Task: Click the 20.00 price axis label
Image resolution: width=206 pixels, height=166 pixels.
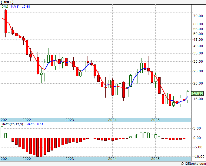Action: [198, 83]
